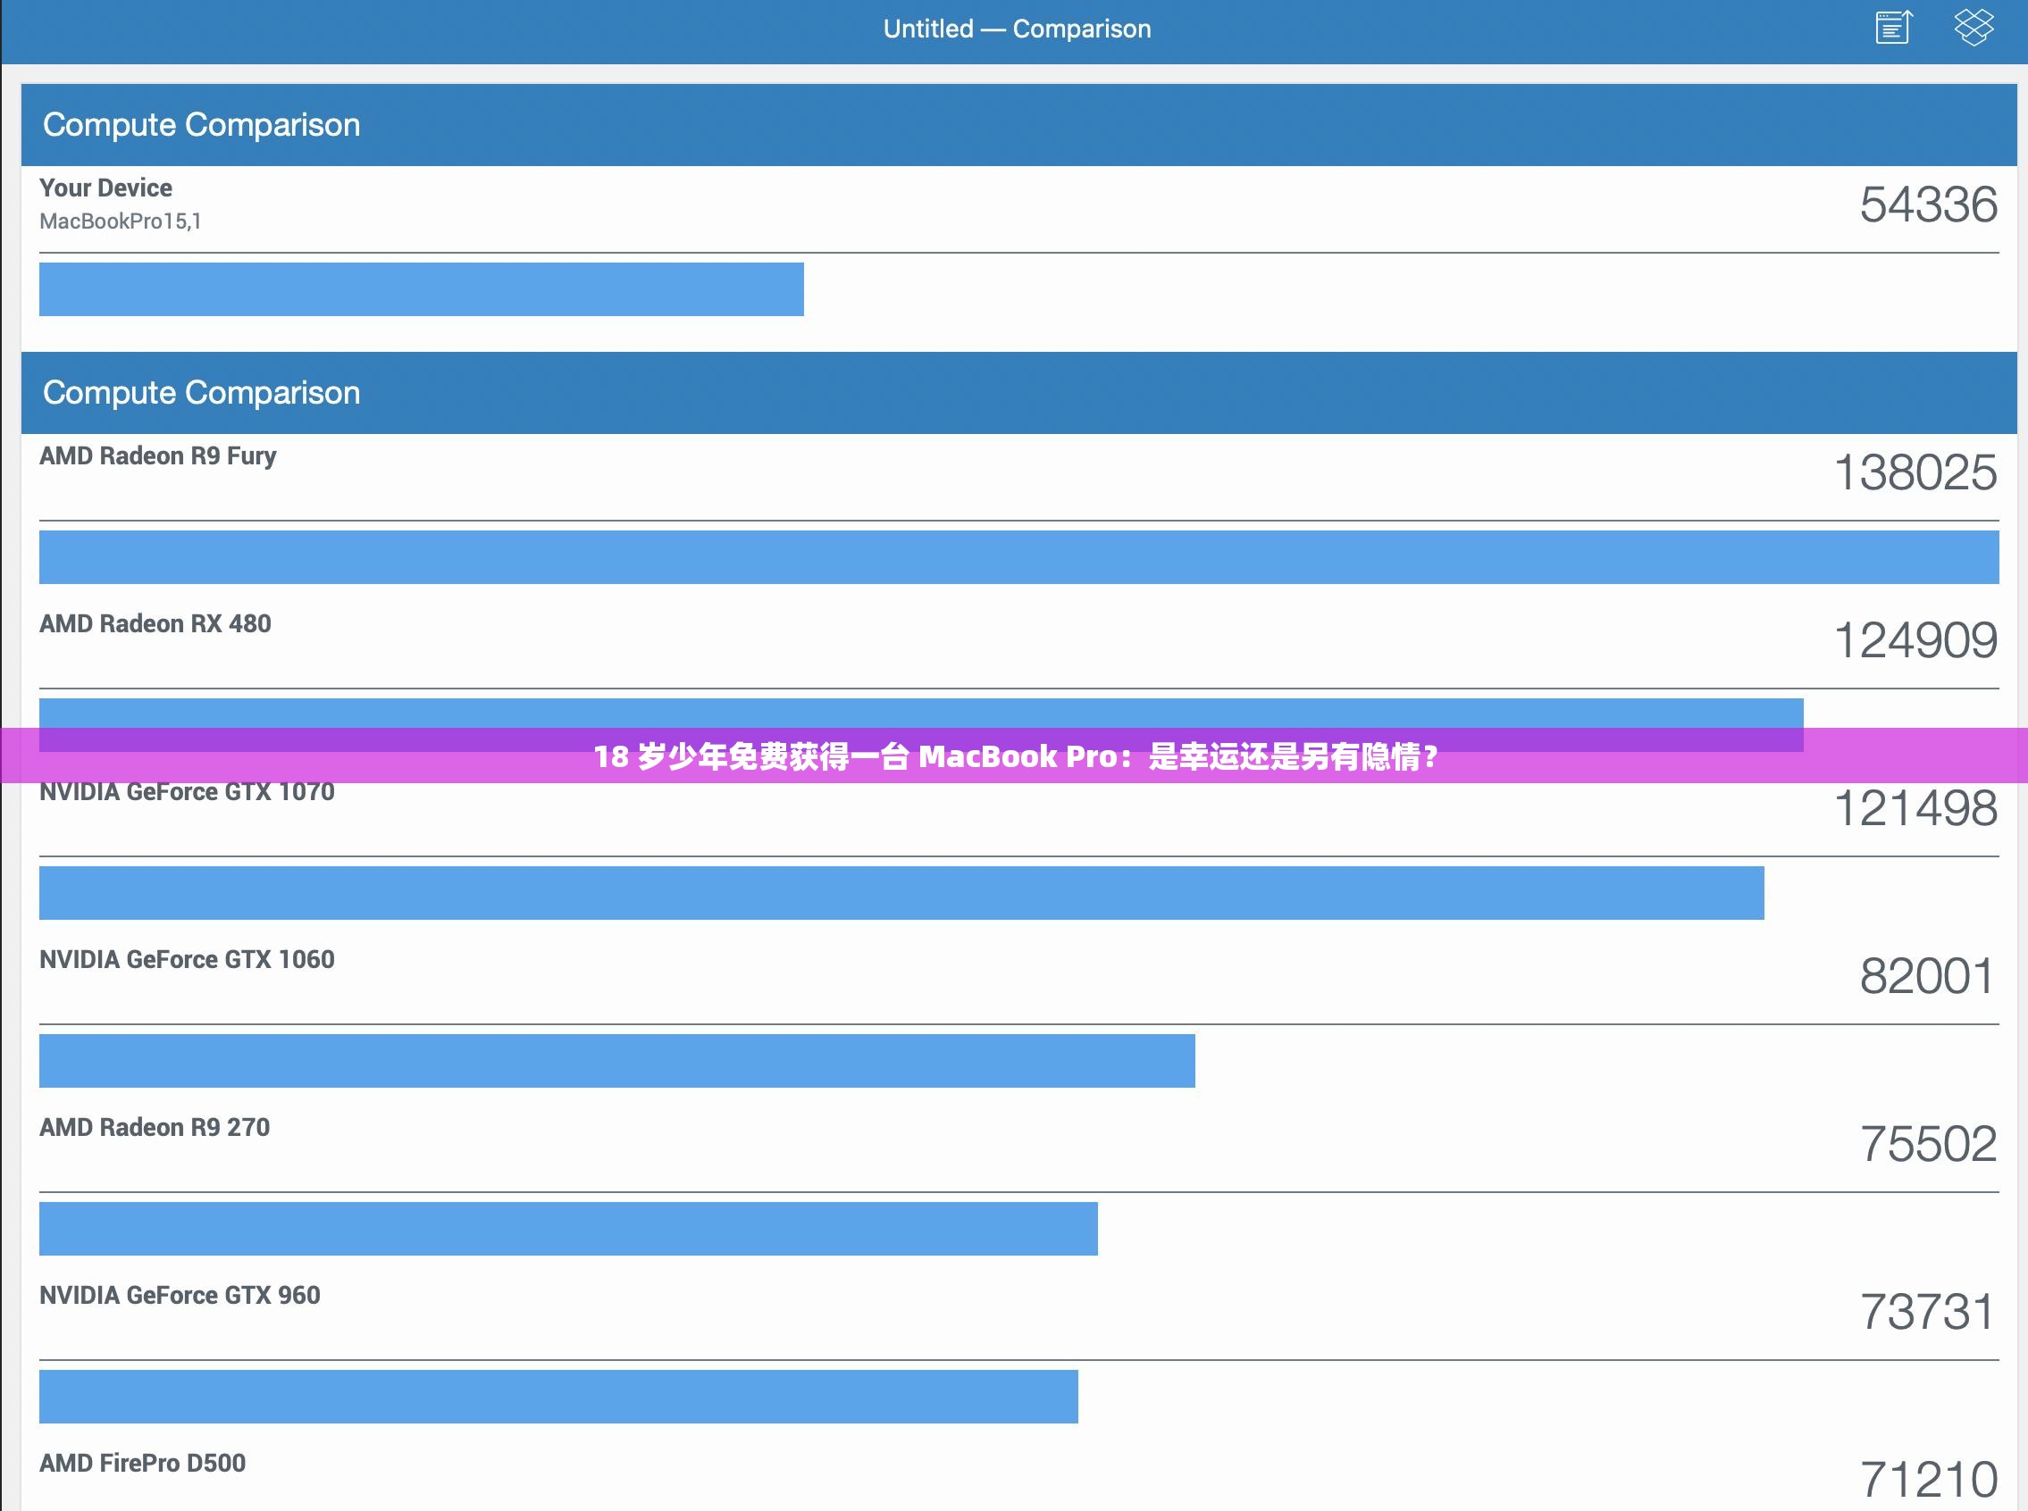Click the score 73731
The height and width of the screenshot is (1511, 2028).
coord(1926,1312)
